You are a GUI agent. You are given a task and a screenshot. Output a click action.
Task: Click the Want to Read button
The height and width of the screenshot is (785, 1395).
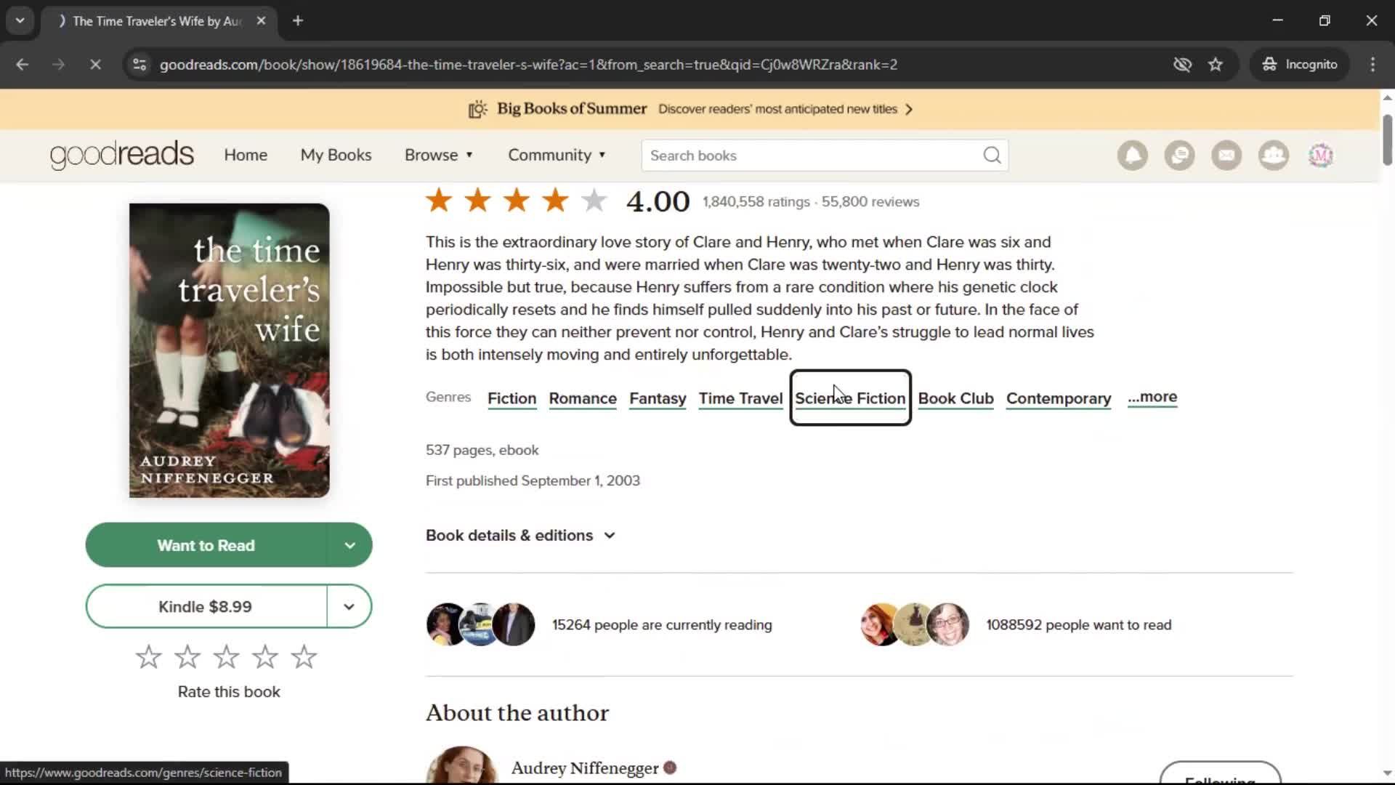point(206,545)
